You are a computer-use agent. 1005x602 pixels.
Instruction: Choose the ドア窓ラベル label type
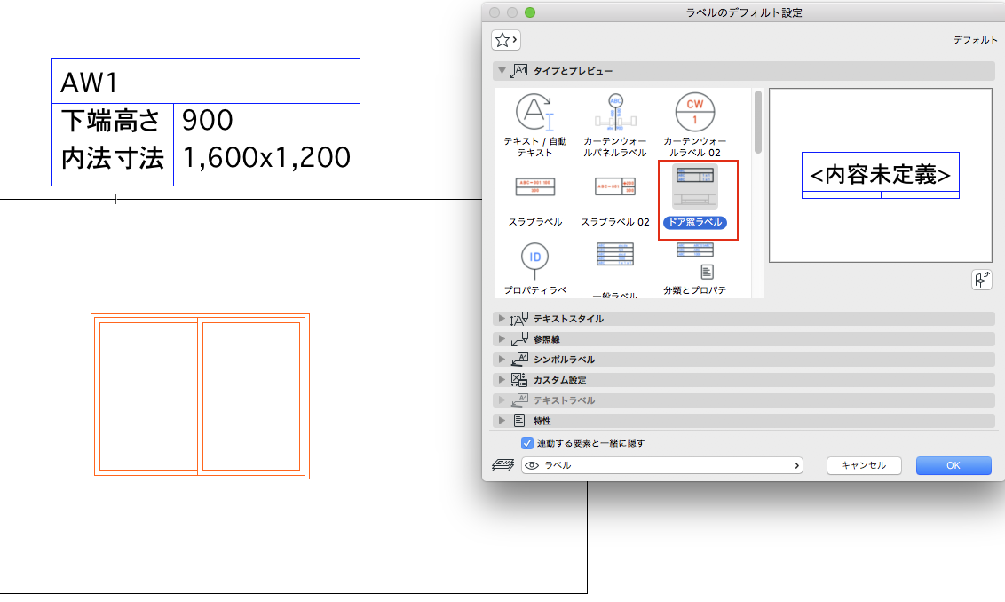(698, 200)
